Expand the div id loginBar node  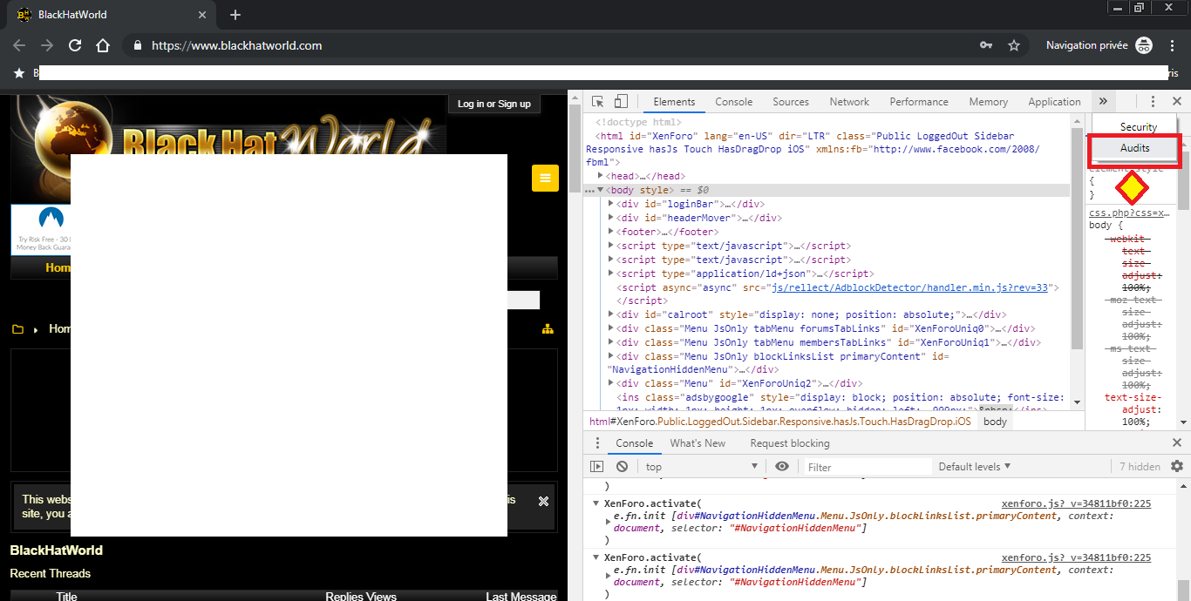(611, 204)
